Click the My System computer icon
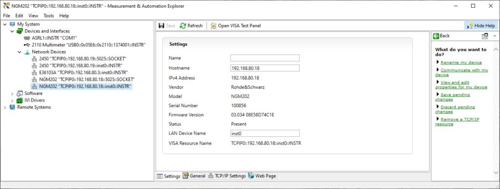Screen dimensions: 500x189 12,24
